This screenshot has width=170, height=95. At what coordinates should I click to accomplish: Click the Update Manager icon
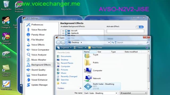tap(28, 85)
